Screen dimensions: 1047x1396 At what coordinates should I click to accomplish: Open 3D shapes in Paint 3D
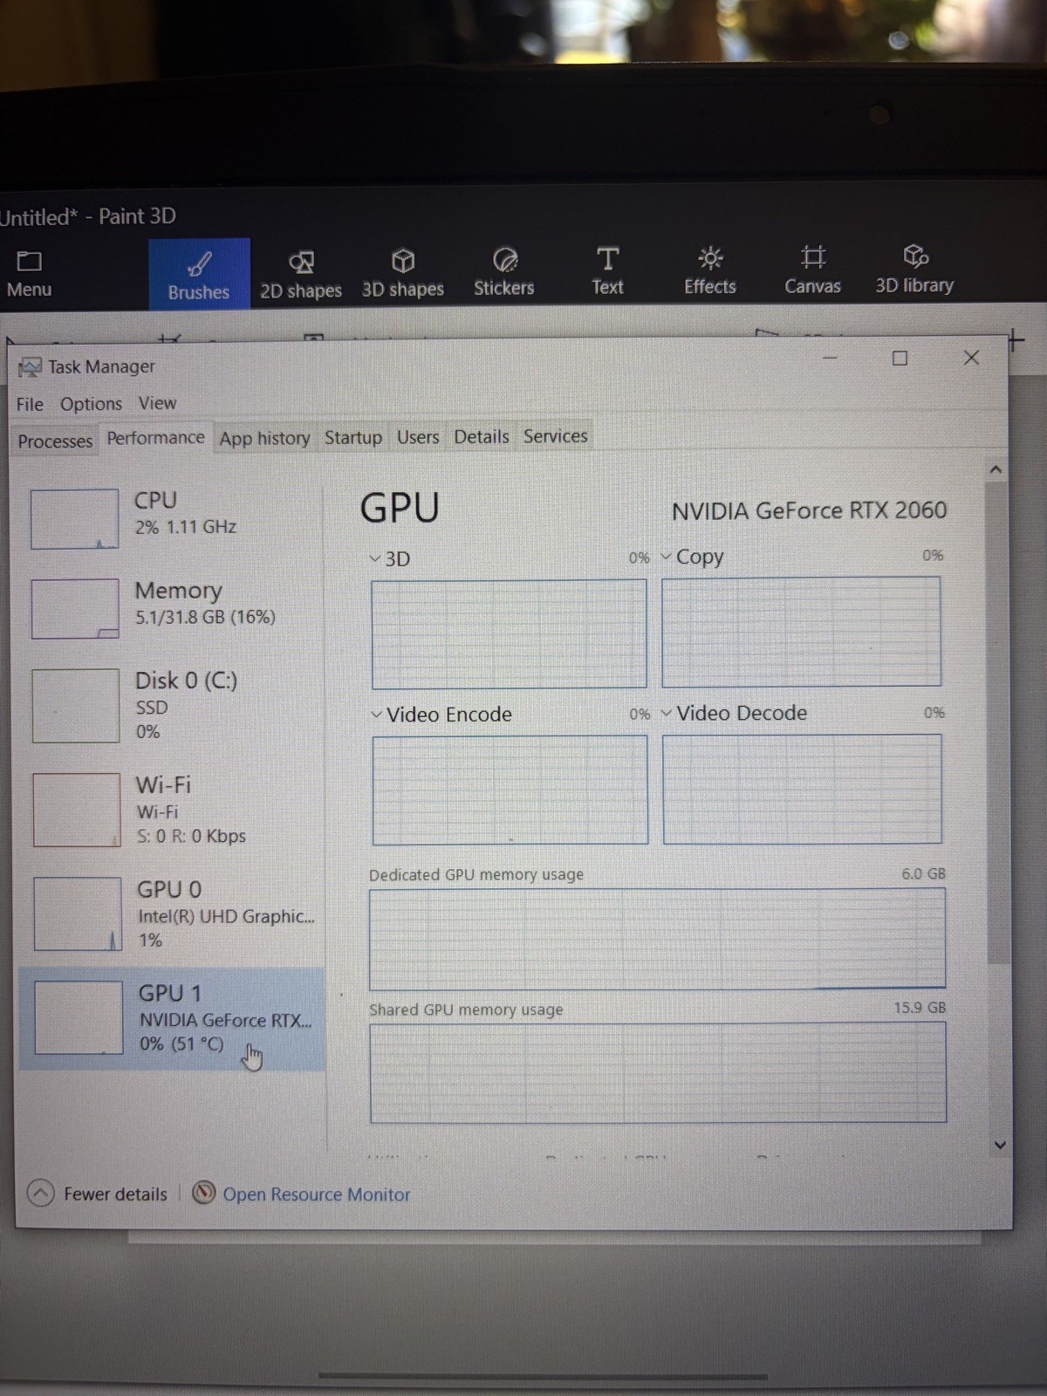[403, 274]
